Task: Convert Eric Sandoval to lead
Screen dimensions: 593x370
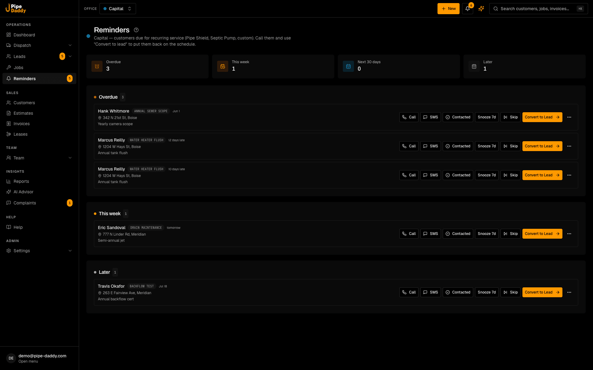Action: coord(542,234)
